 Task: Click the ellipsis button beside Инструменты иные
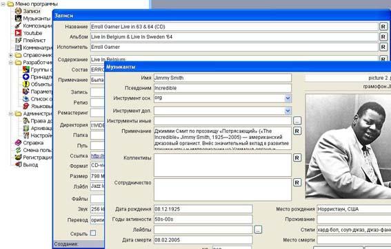point(297,120)
